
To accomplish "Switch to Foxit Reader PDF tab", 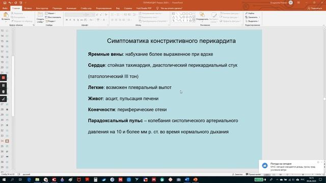I will pyautogui.click(x=144, y=8).
